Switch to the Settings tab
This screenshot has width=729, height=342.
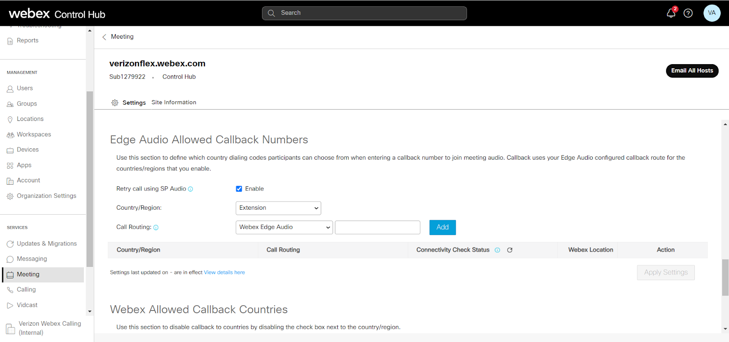tap(134, 103)
